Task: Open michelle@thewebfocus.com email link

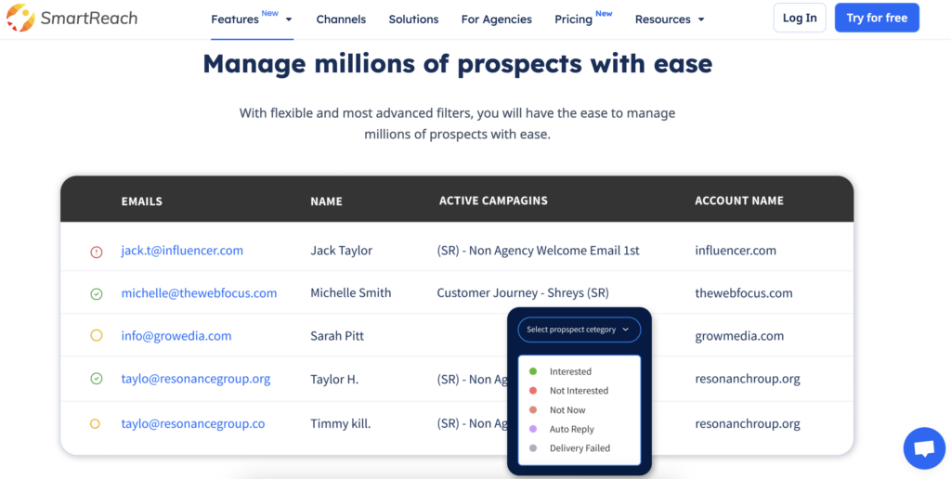Action: click(x=199, y=292)
